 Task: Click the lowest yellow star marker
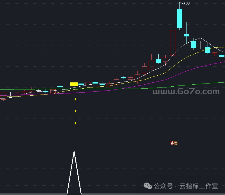click(75, 123)
